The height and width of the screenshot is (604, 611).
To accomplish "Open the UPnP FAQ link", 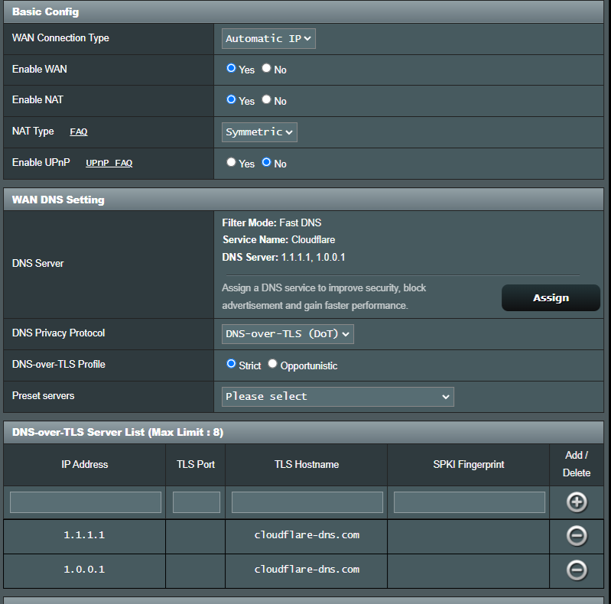I will [x=109, y=163].
